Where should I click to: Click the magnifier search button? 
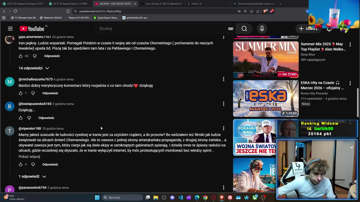[244, 29]
